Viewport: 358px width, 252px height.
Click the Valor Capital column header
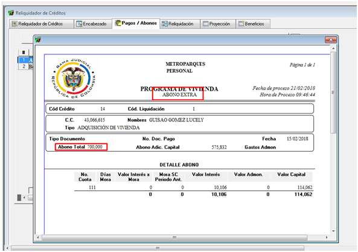pyautogui.click(x=291, y=175)
